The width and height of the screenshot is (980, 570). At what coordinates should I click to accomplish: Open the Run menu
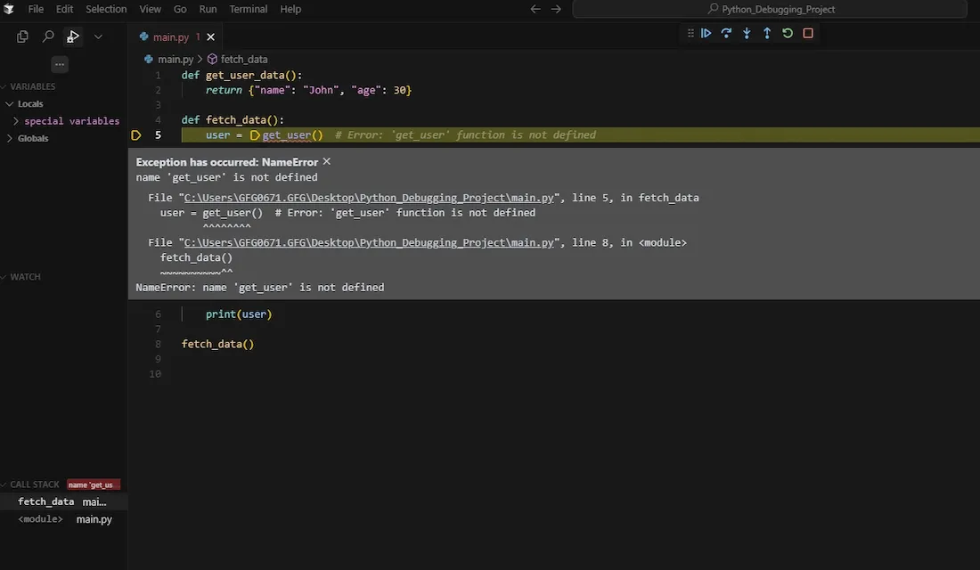pyautogui.click(x=208, y=9)
